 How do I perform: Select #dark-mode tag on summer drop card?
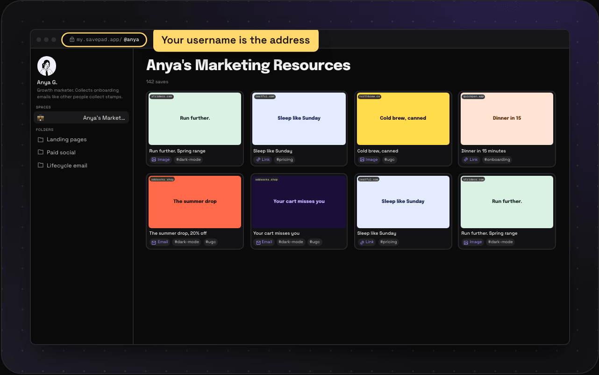point(187,242)
